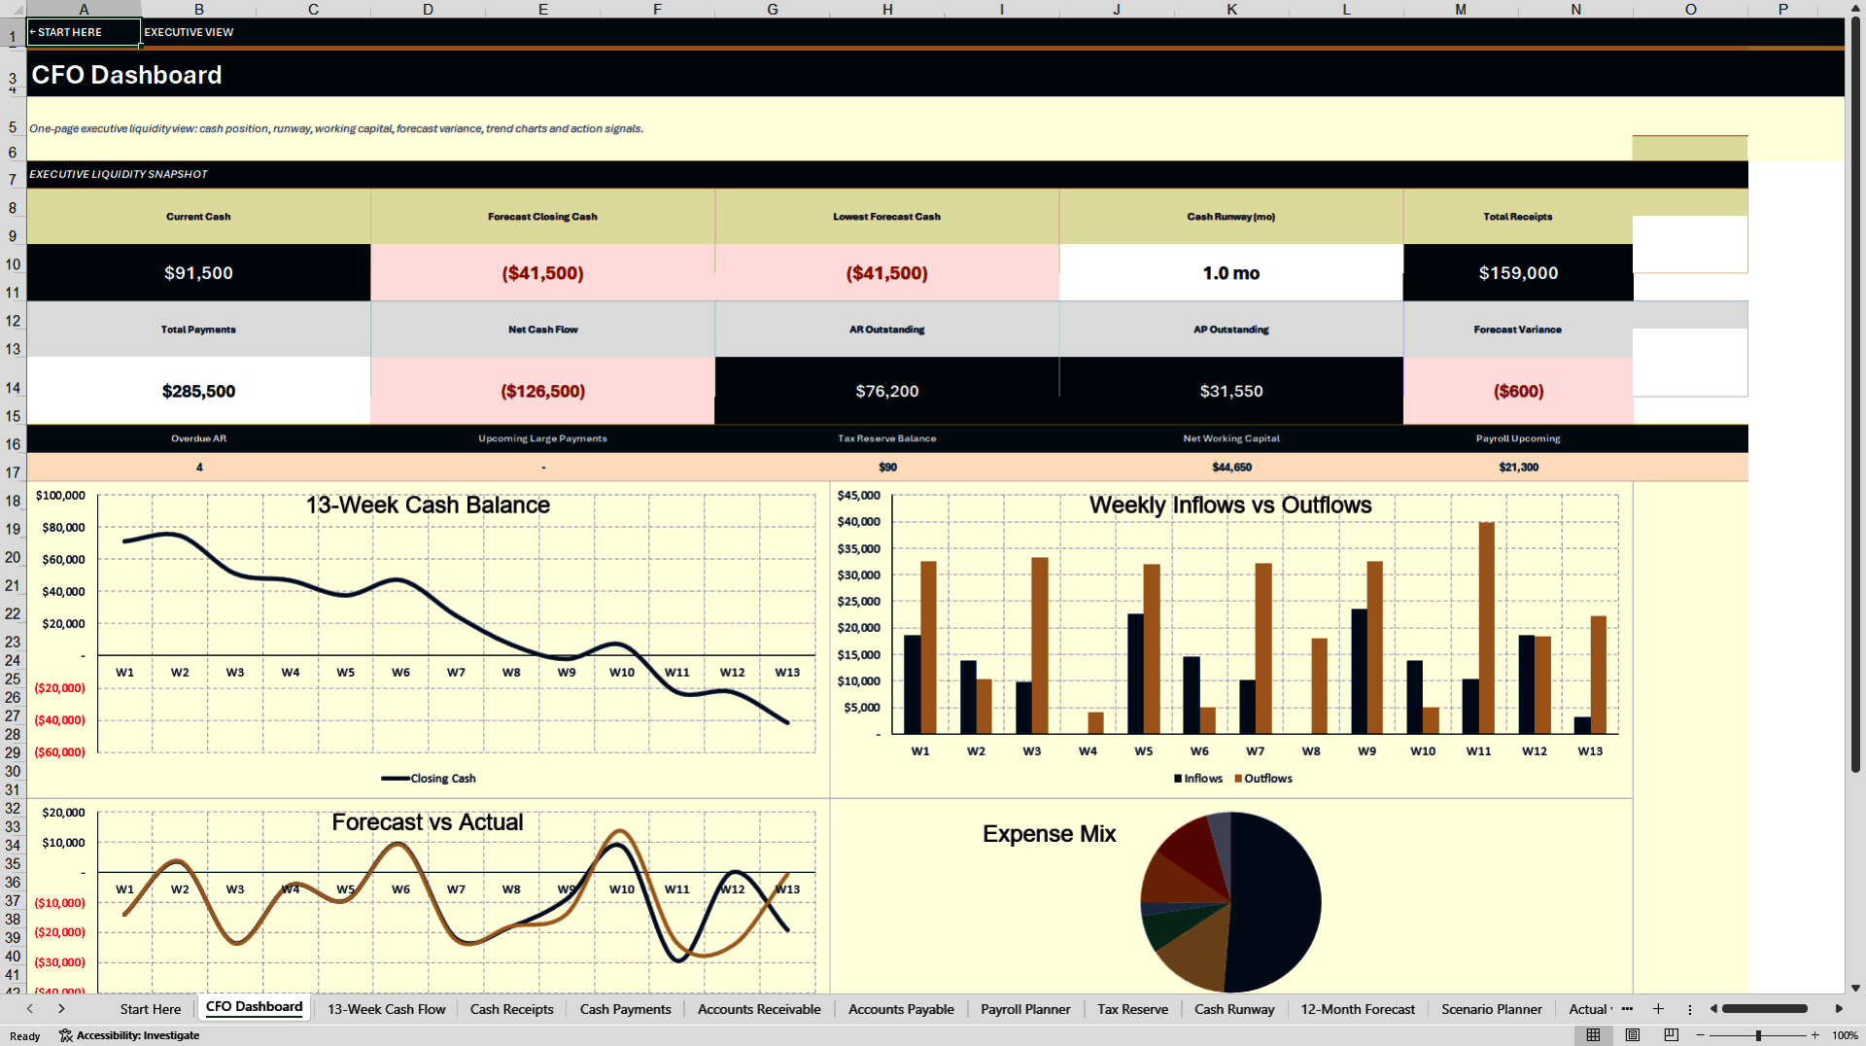Go to the Payroll Planner sheet
1866x1046 pixels.
[x=1025, y=1009]
